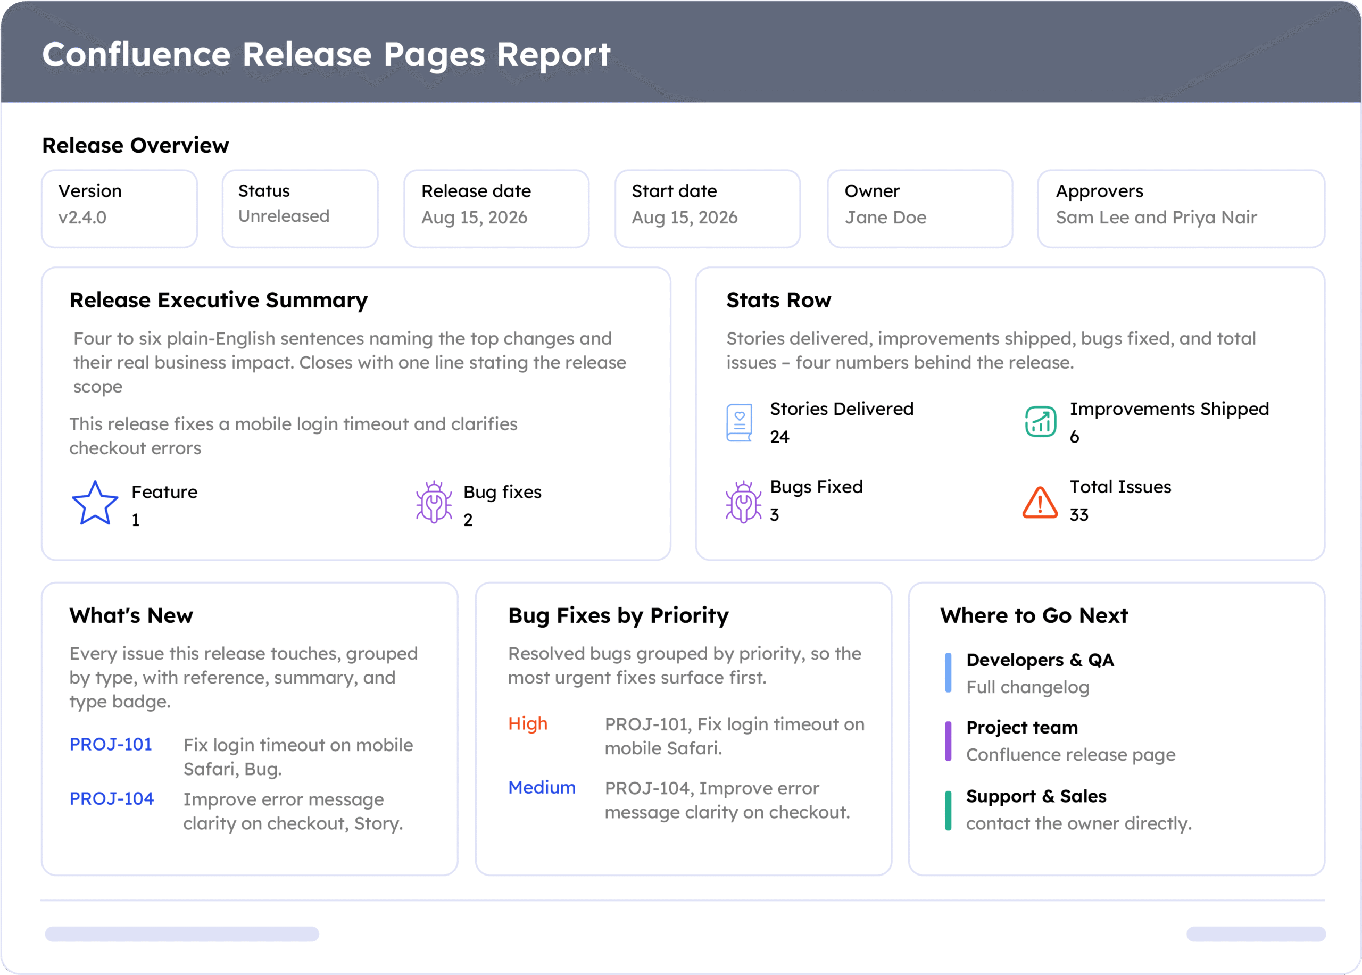This screenshot has height=975, width=1362.
Task: Click the Bugs Fixed value 3
Action: (775, 515)
